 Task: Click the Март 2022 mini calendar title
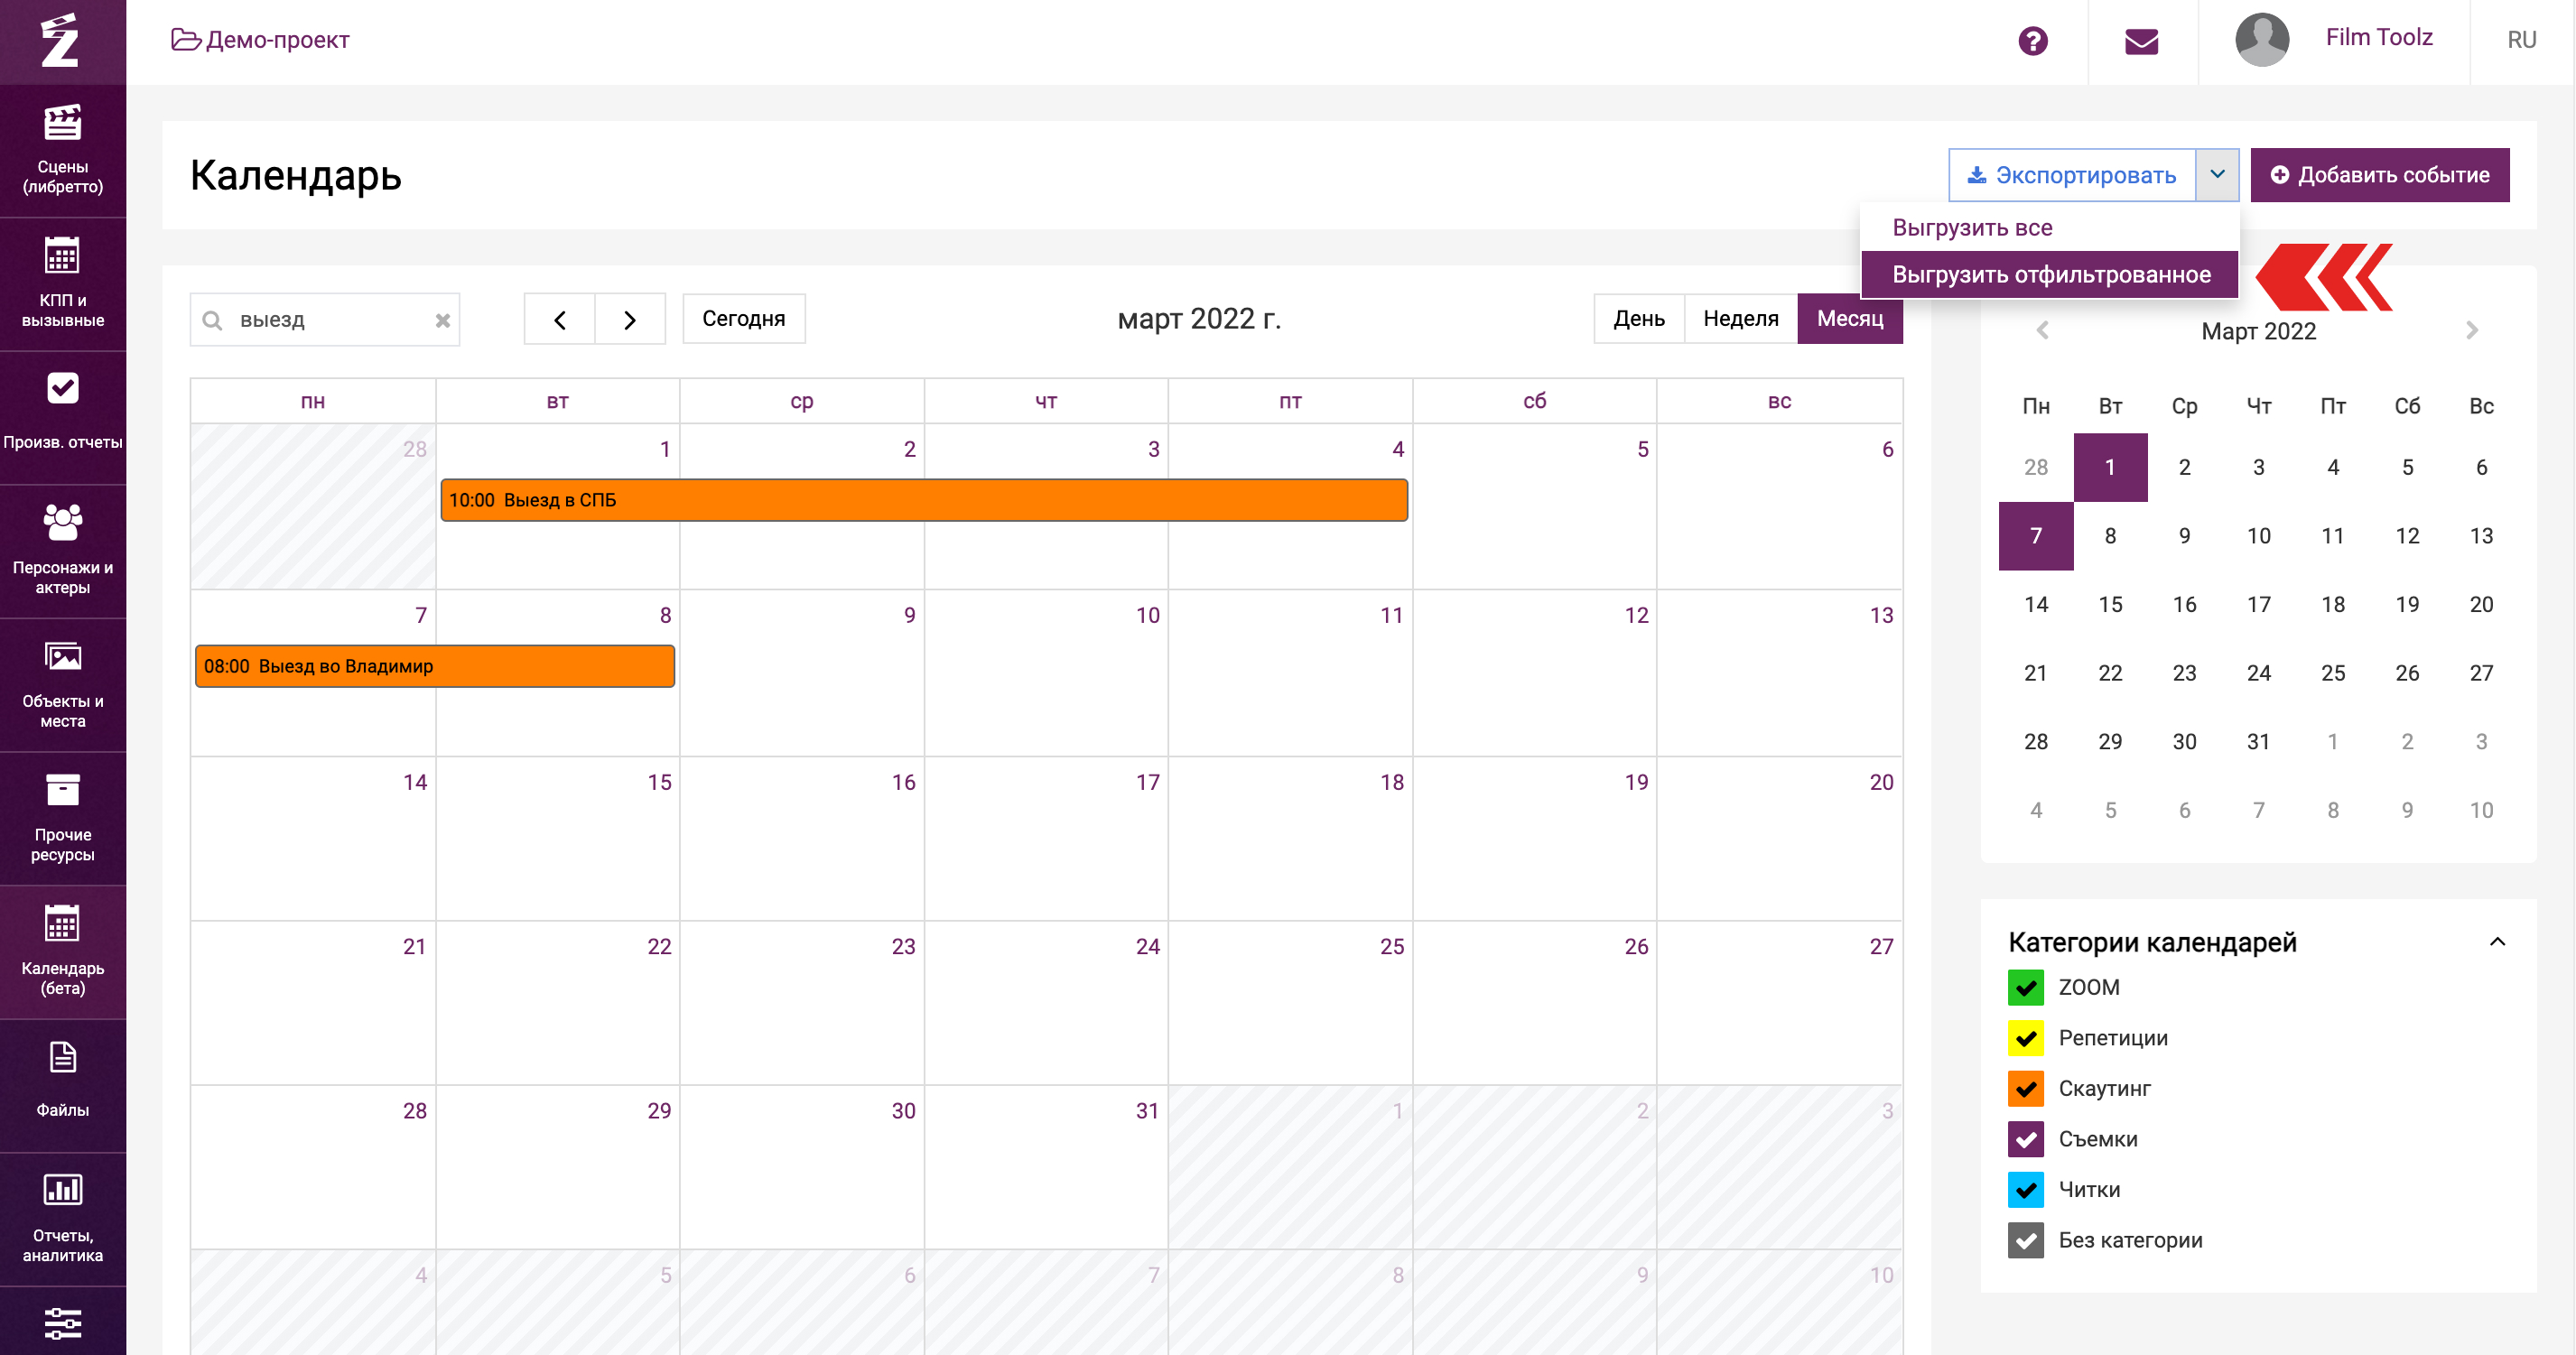click(x=2258, y=331)
